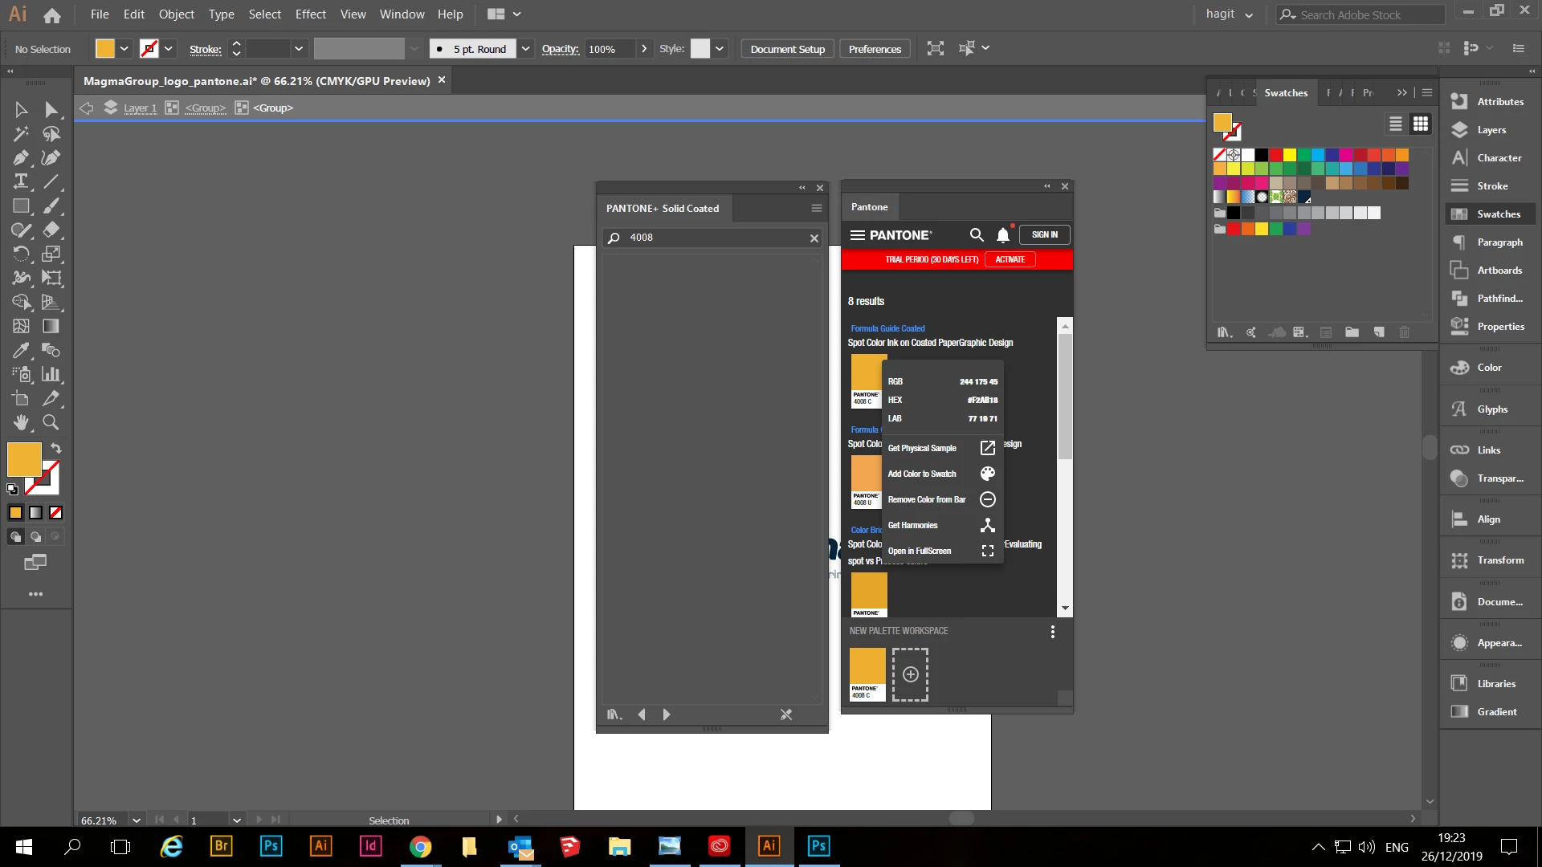Viewport: 1542px width, 867px height.
Task: Click the Pantone Solid Coated search field
Action: (x=714, y=238)
